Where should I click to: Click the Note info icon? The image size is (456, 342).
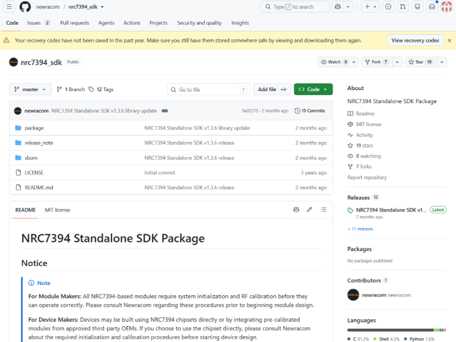(x=31, y=283)
